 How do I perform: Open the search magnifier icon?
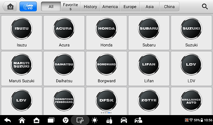tap(205, 7)
